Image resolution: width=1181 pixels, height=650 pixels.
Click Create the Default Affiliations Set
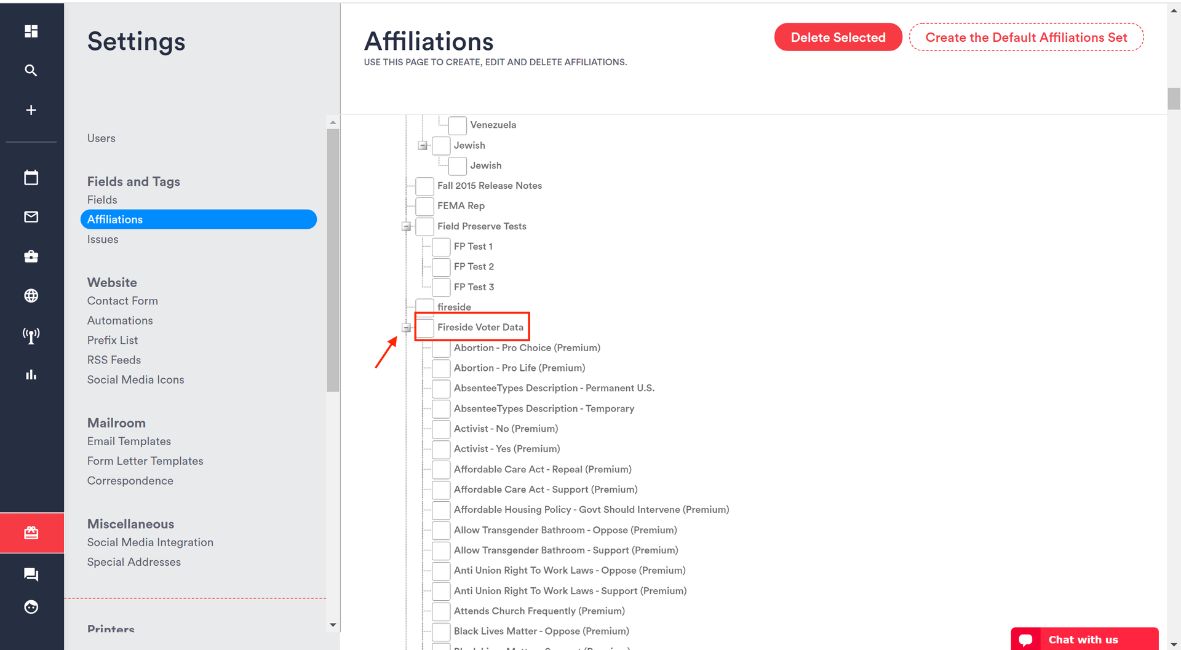coord(1026,37)
